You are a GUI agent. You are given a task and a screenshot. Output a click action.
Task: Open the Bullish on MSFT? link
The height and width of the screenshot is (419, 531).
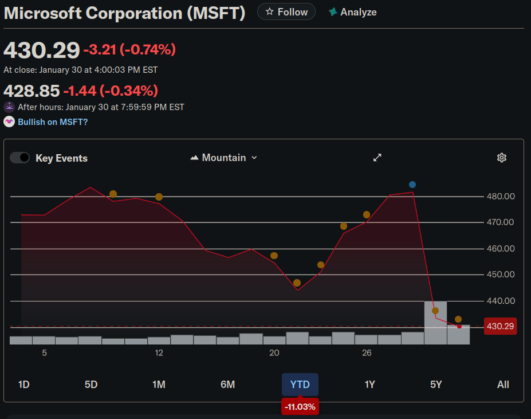click(x=53, y=122)
